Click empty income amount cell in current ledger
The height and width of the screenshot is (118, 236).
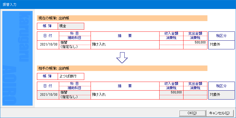[171, 43]
